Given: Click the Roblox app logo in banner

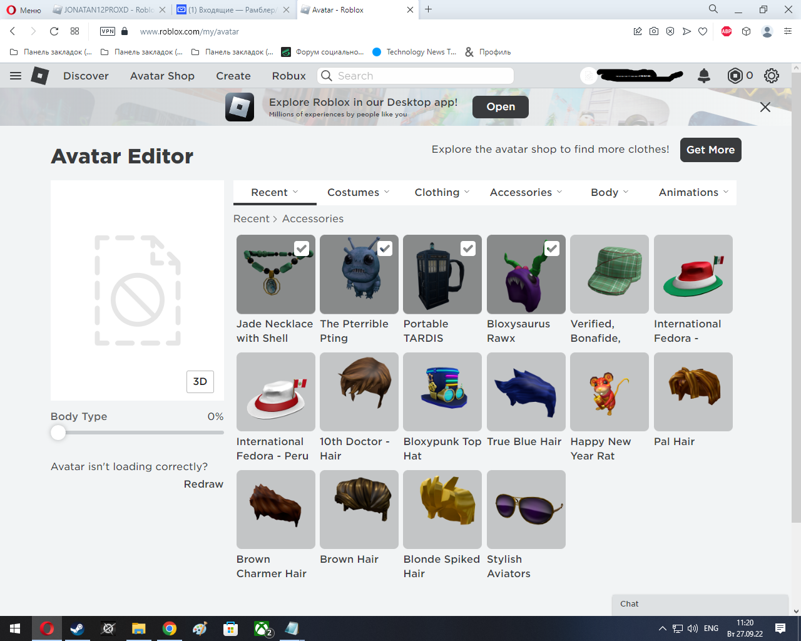Looking at the screenshot, I should tap(240, 107).
